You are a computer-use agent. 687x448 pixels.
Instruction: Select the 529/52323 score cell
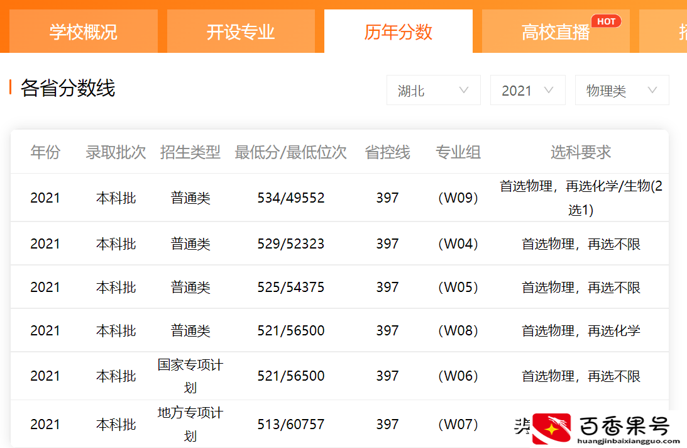291,244
